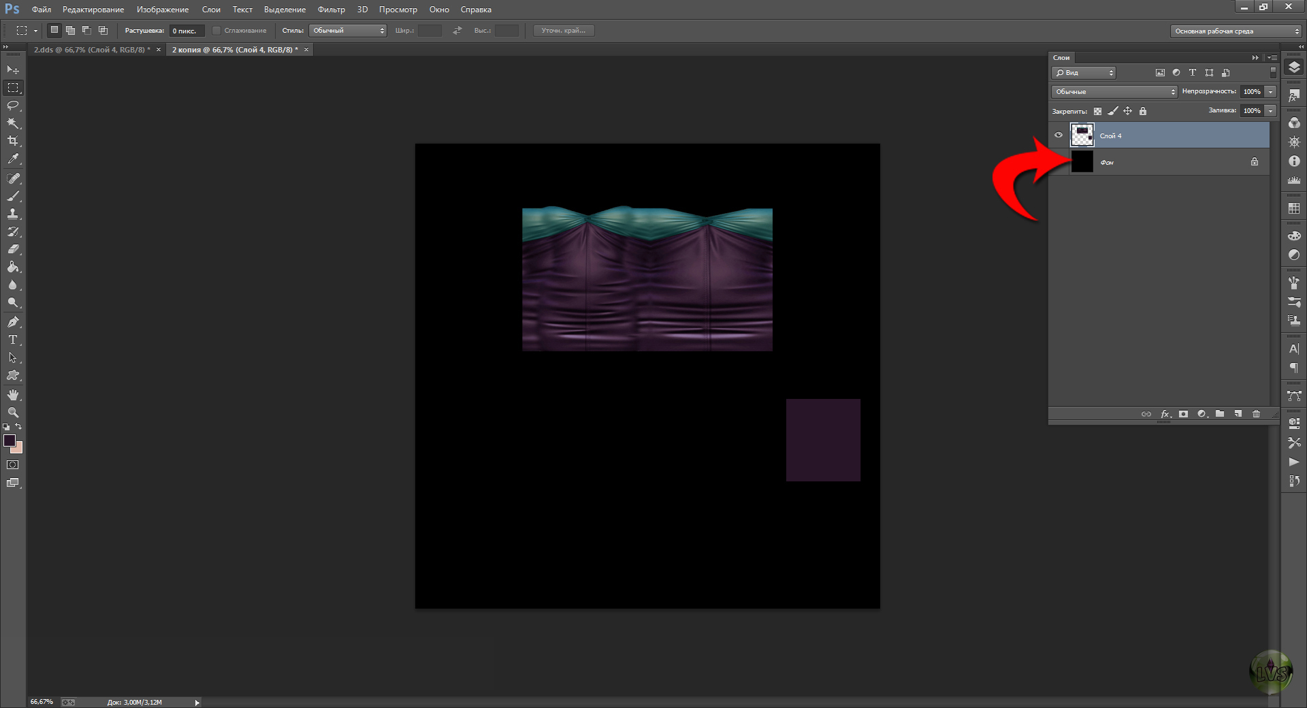The width and height of the screenshot is (1307, 708).
Task: Switch to the 2.dds document tab
Action: coord(92,50)
